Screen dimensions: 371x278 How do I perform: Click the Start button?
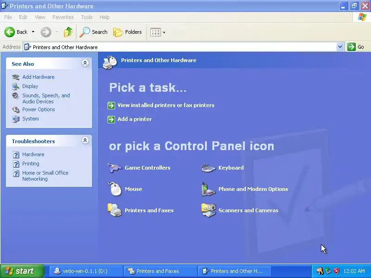[22, 271]
